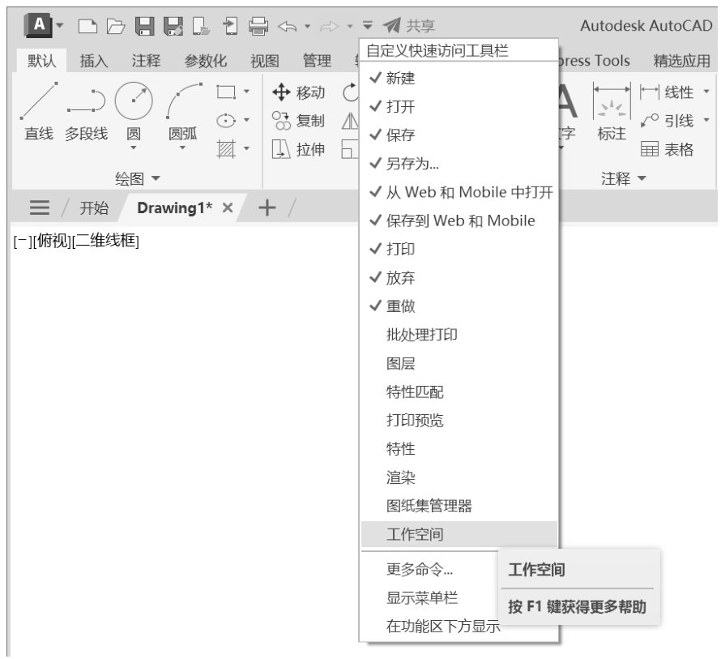Click the 移动 (Move) tool icon
Screen dimensions: 721x659
click(x=279, y=93)
